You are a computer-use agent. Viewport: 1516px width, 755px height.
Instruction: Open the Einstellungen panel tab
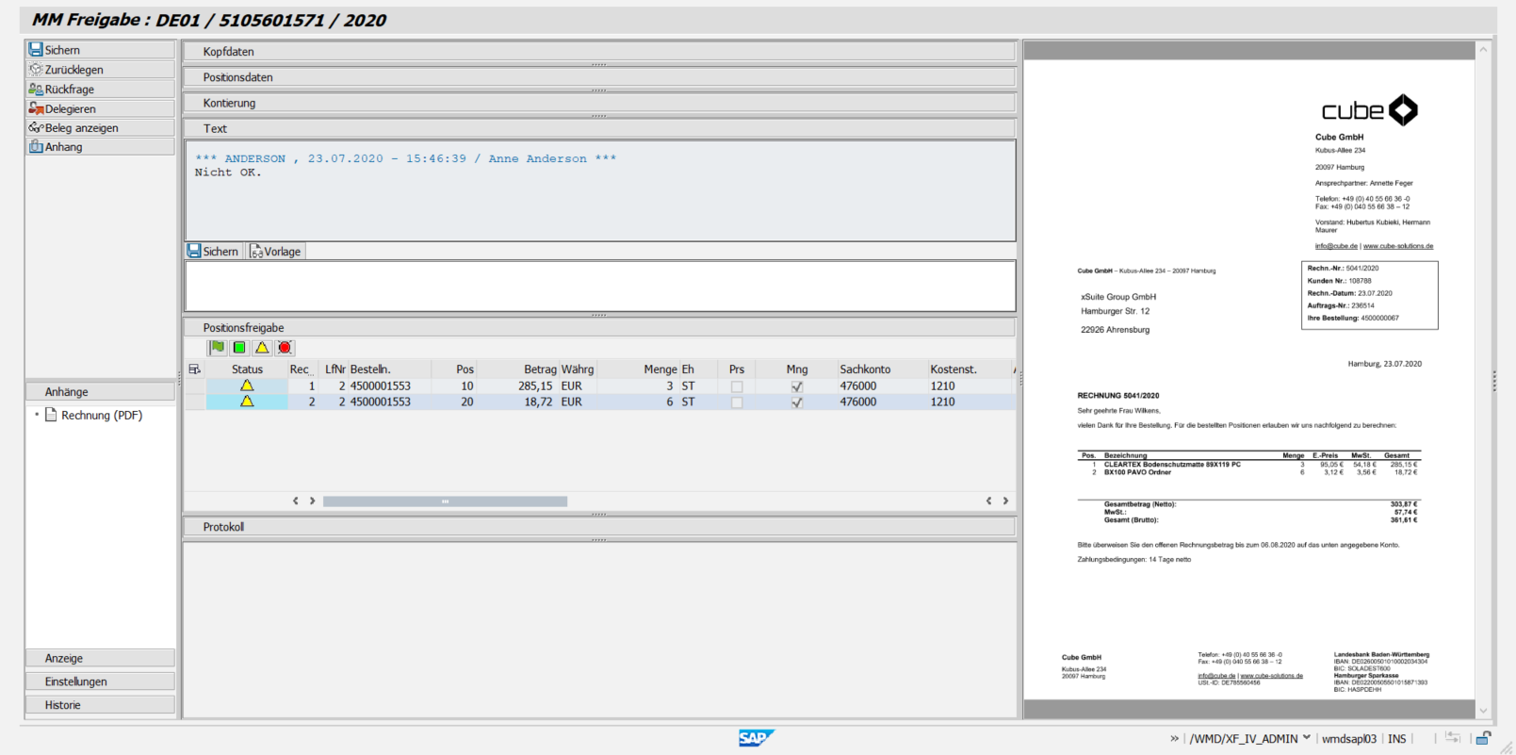click(x=75, y=681)
